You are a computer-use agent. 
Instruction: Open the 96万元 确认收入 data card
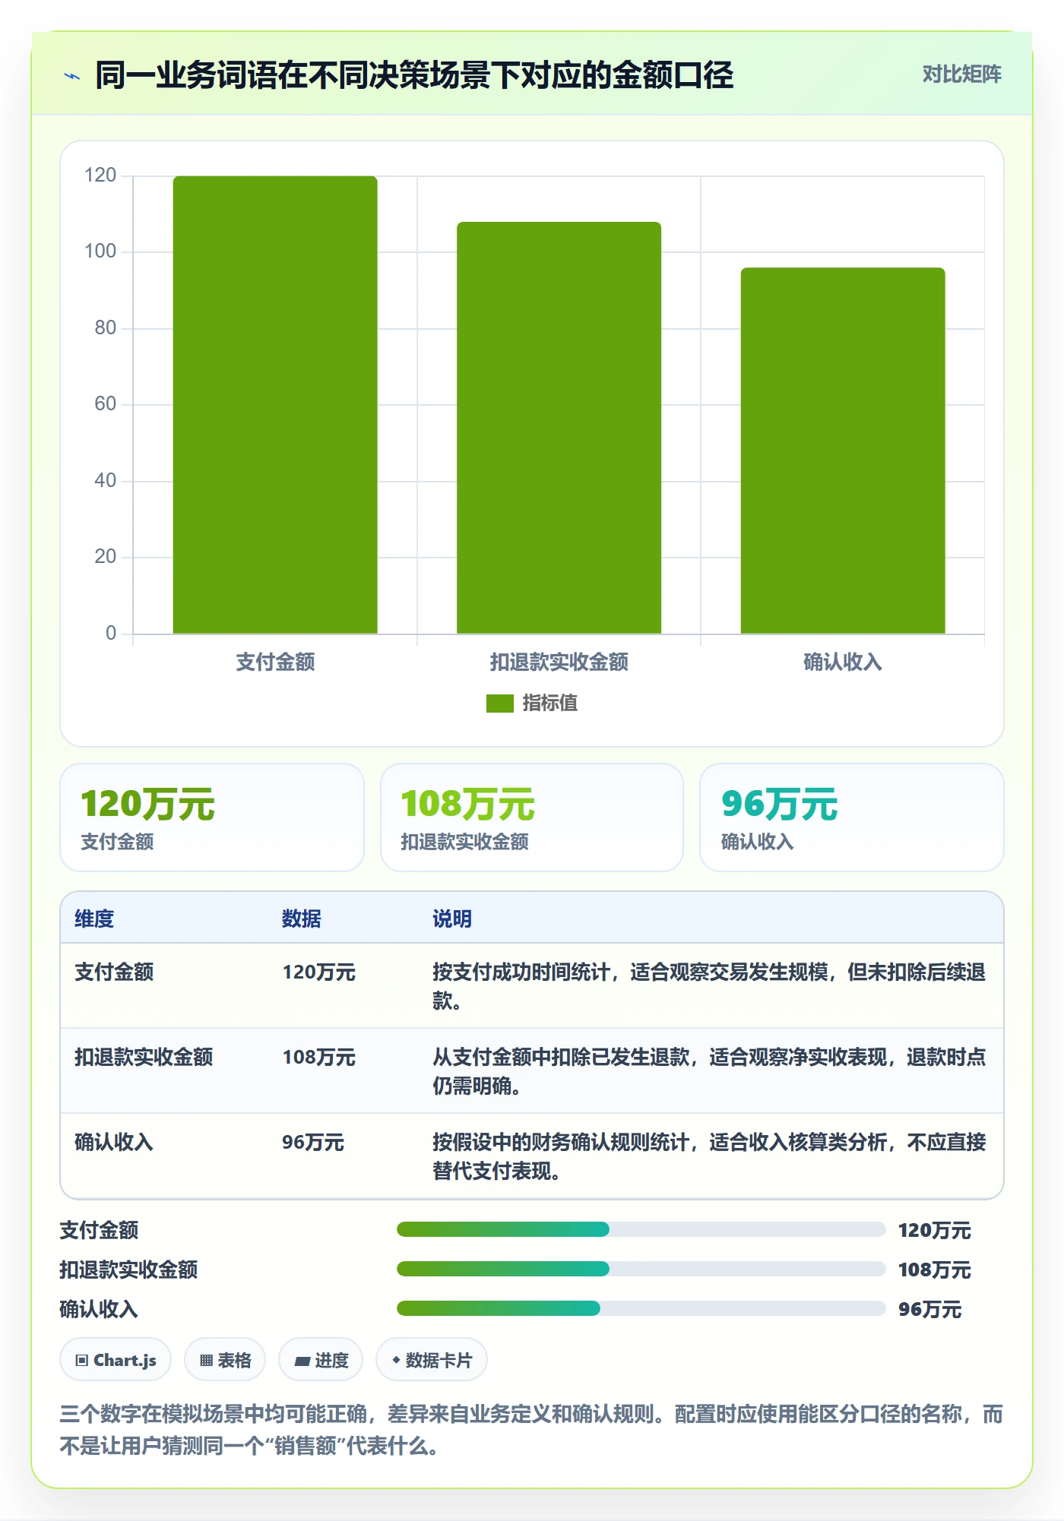coord(852,817)
